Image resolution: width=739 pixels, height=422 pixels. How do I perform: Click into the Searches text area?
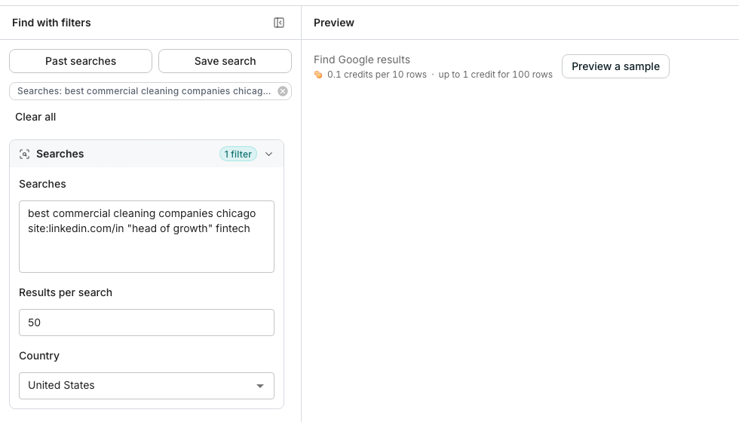[146, 237]
